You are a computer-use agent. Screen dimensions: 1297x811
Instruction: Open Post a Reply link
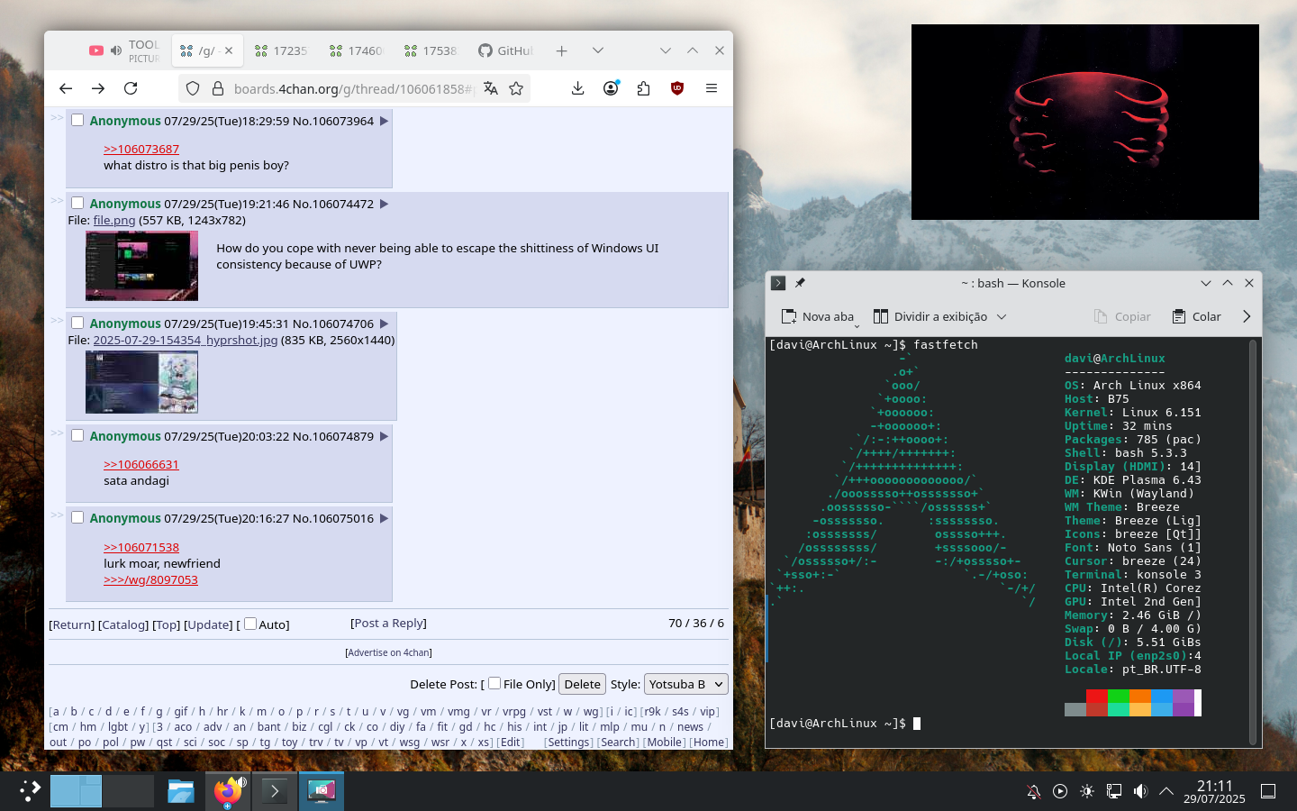tap(388, 623)
